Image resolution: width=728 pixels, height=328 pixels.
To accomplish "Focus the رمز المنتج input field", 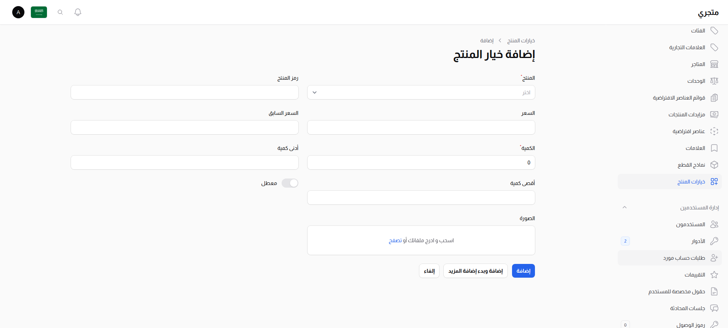I will [x=184, y=92].
